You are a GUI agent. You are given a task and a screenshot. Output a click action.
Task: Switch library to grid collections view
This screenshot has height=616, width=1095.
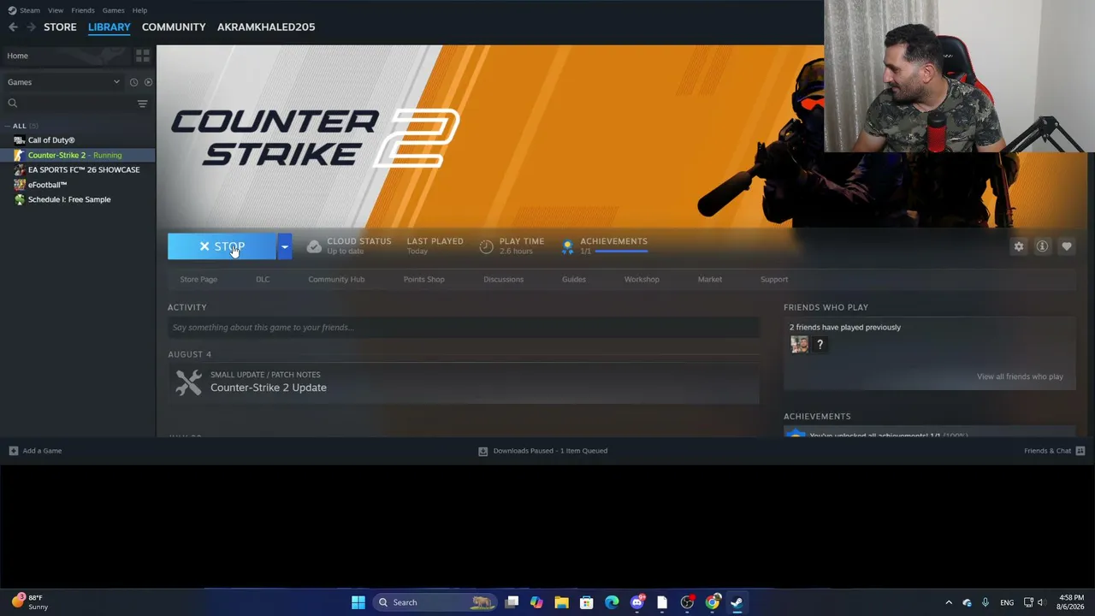(143, 56)
